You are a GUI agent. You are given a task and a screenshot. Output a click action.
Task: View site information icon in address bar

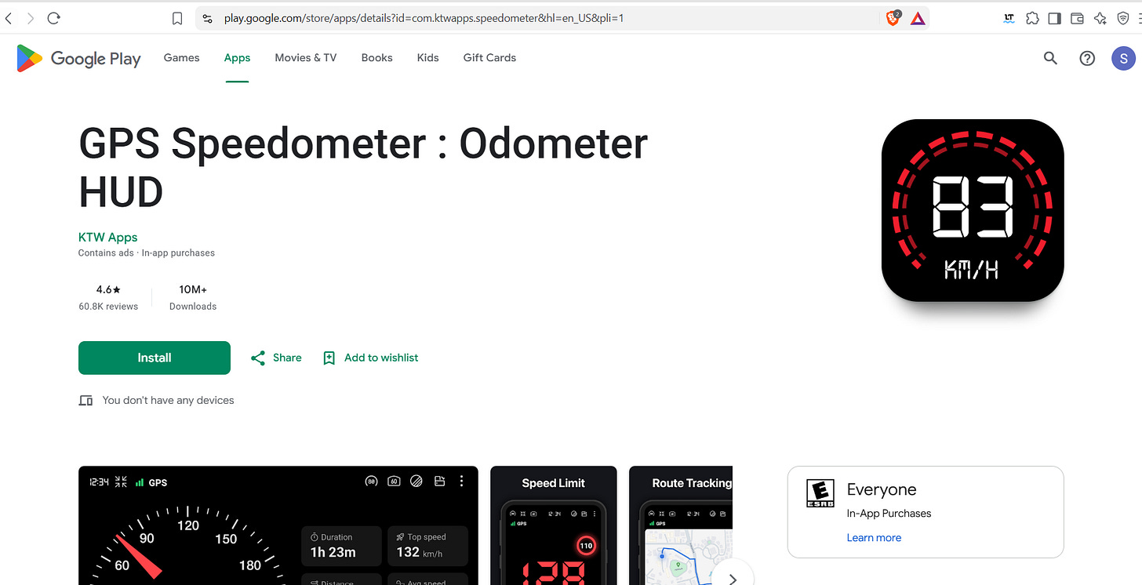pyautogui.click(x=208, y=18)
